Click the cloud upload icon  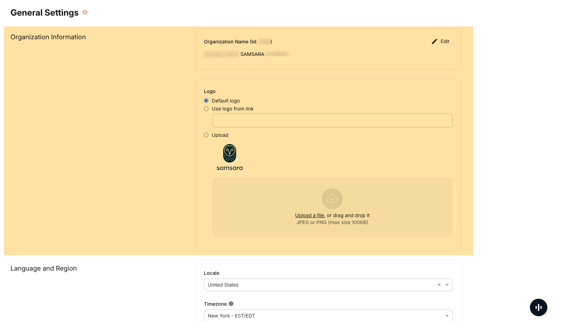click(332, 199)
